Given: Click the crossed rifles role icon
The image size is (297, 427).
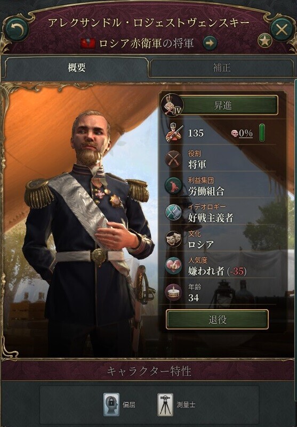Looking at the screenshot, I should point(174,159).
